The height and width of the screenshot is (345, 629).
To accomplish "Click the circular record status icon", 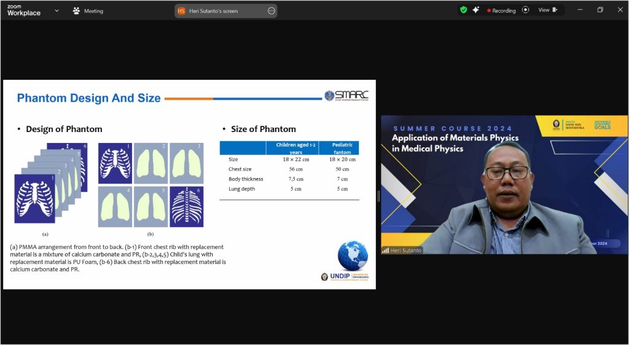I will tap(525, 10).
